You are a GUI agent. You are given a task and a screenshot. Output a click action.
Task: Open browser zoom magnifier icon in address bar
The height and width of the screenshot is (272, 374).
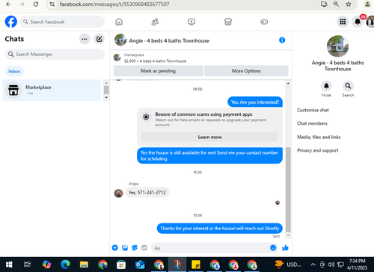pos(336,4)
